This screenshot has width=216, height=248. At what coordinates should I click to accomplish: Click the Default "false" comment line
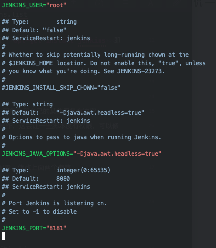coord(34,30)
